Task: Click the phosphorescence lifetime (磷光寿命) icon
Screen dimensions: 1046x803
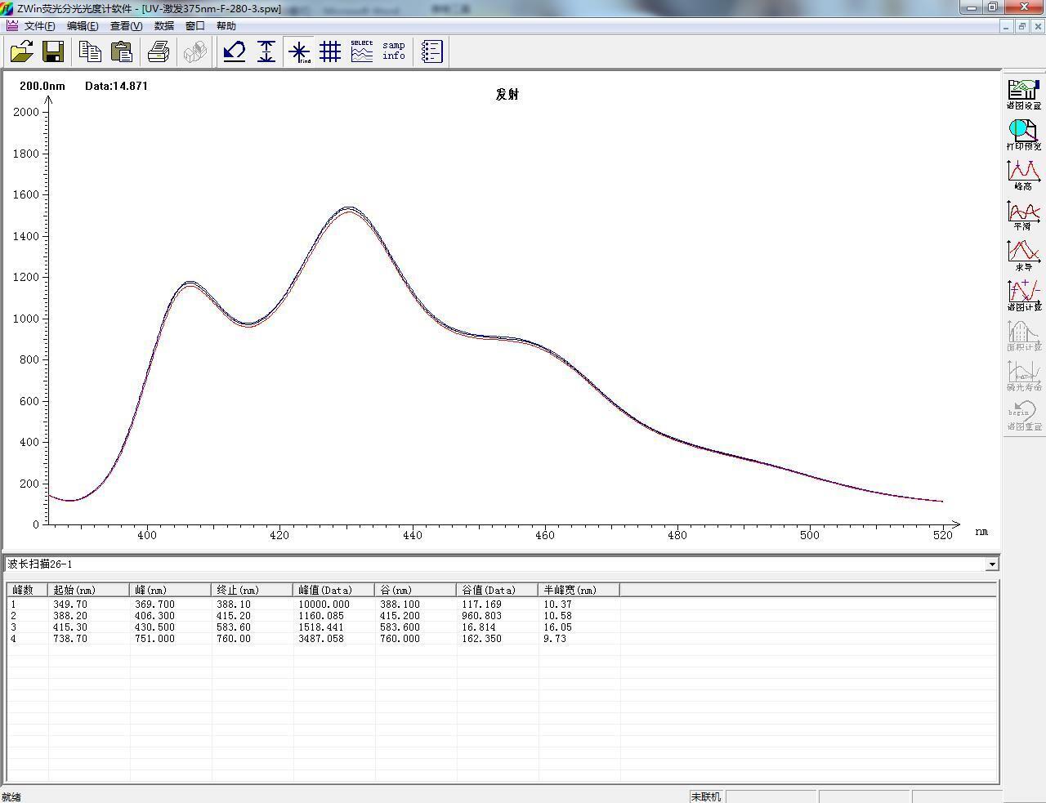Action: 1024,375
